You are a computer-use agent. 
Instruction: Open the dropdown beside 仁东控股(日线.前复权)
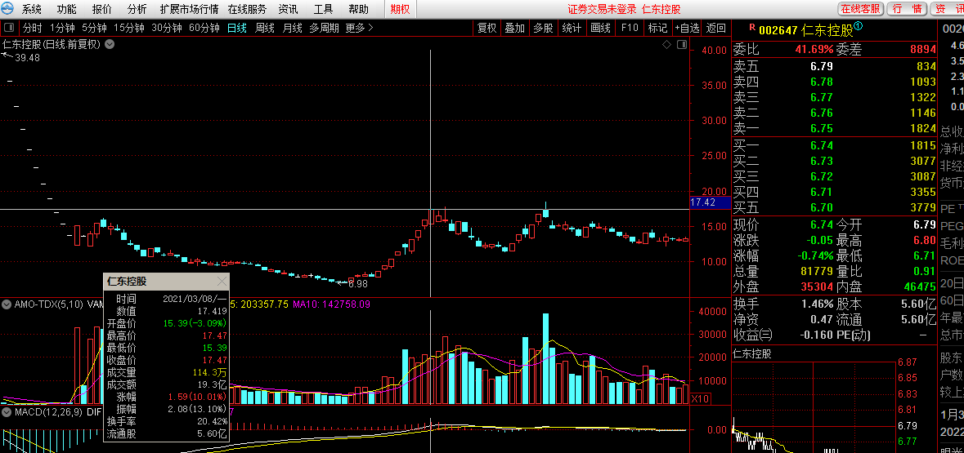coord(108,44)
